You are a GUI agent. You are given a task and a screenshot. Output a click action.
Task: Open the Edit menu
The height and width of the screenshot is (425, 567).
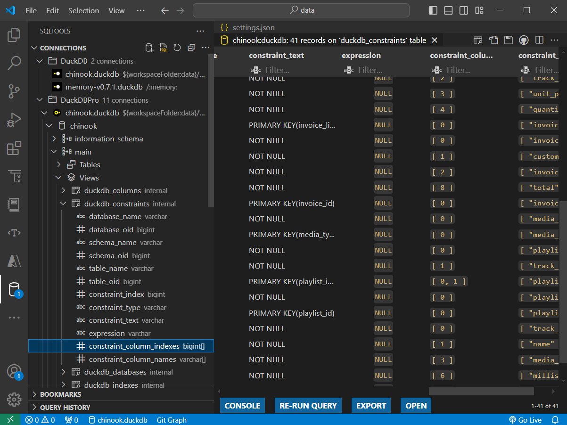(x=53, y=10)
